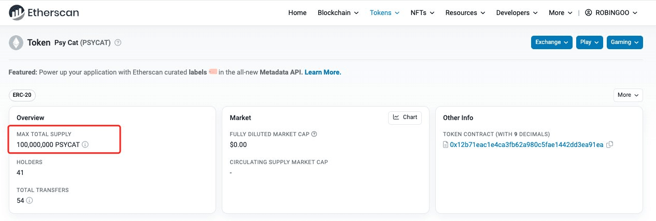656x221 pixels.
Task: Open the Gaming dropdown
Action: (x=624, y=42)
